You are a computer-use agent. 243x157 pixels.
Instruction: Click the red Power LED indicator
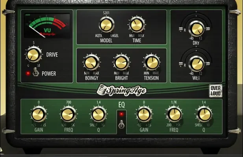(x=28, y=73)
